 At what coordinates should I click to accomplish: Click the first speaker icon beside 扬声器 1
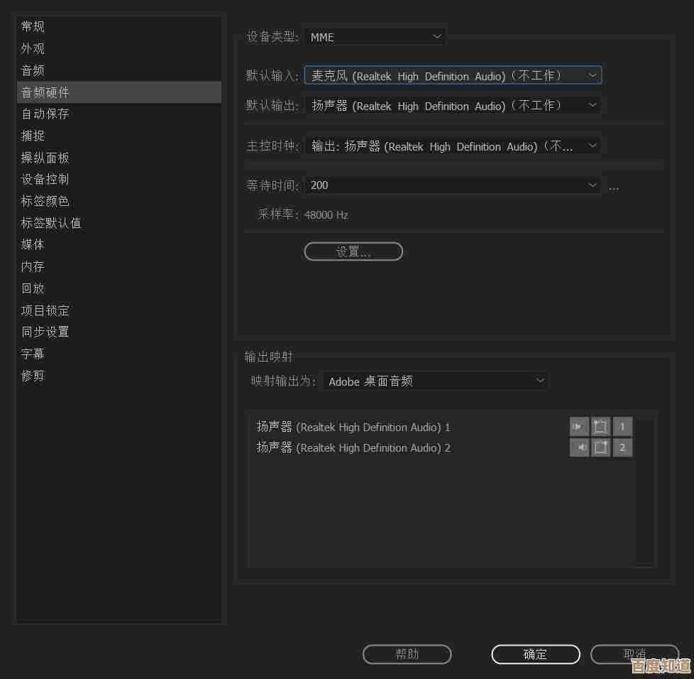(x=579, y=427)
